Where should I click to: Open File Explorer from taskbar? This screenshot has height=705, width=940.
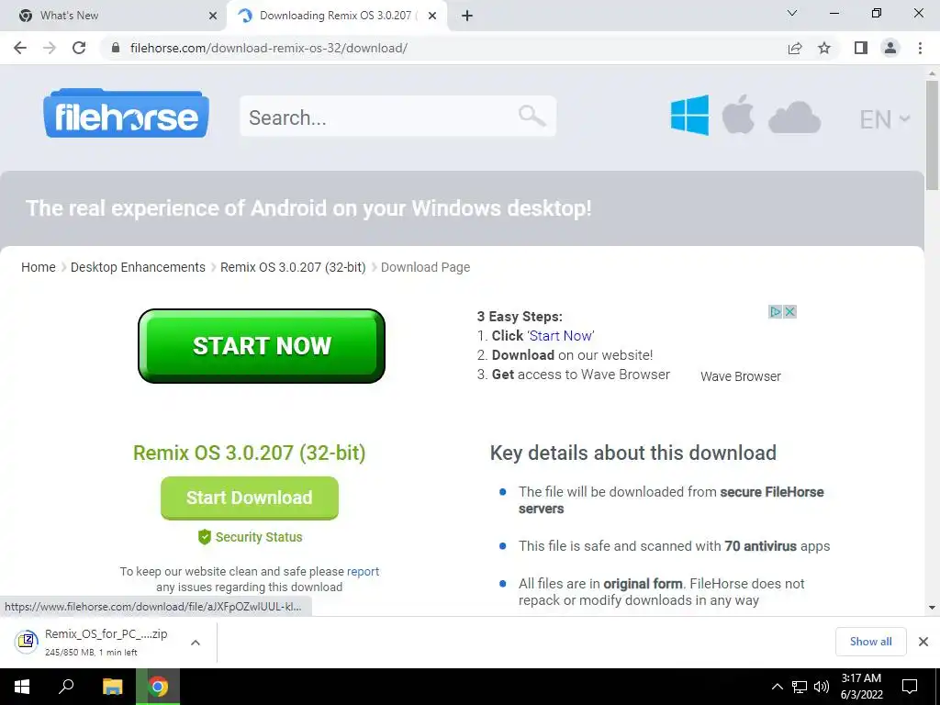click(112, 687)
